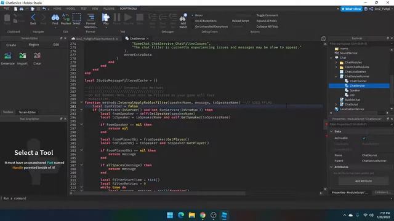The image size is (394, 221).
Task: Click the Back navigation arrow
Action: tap(33, 18)
